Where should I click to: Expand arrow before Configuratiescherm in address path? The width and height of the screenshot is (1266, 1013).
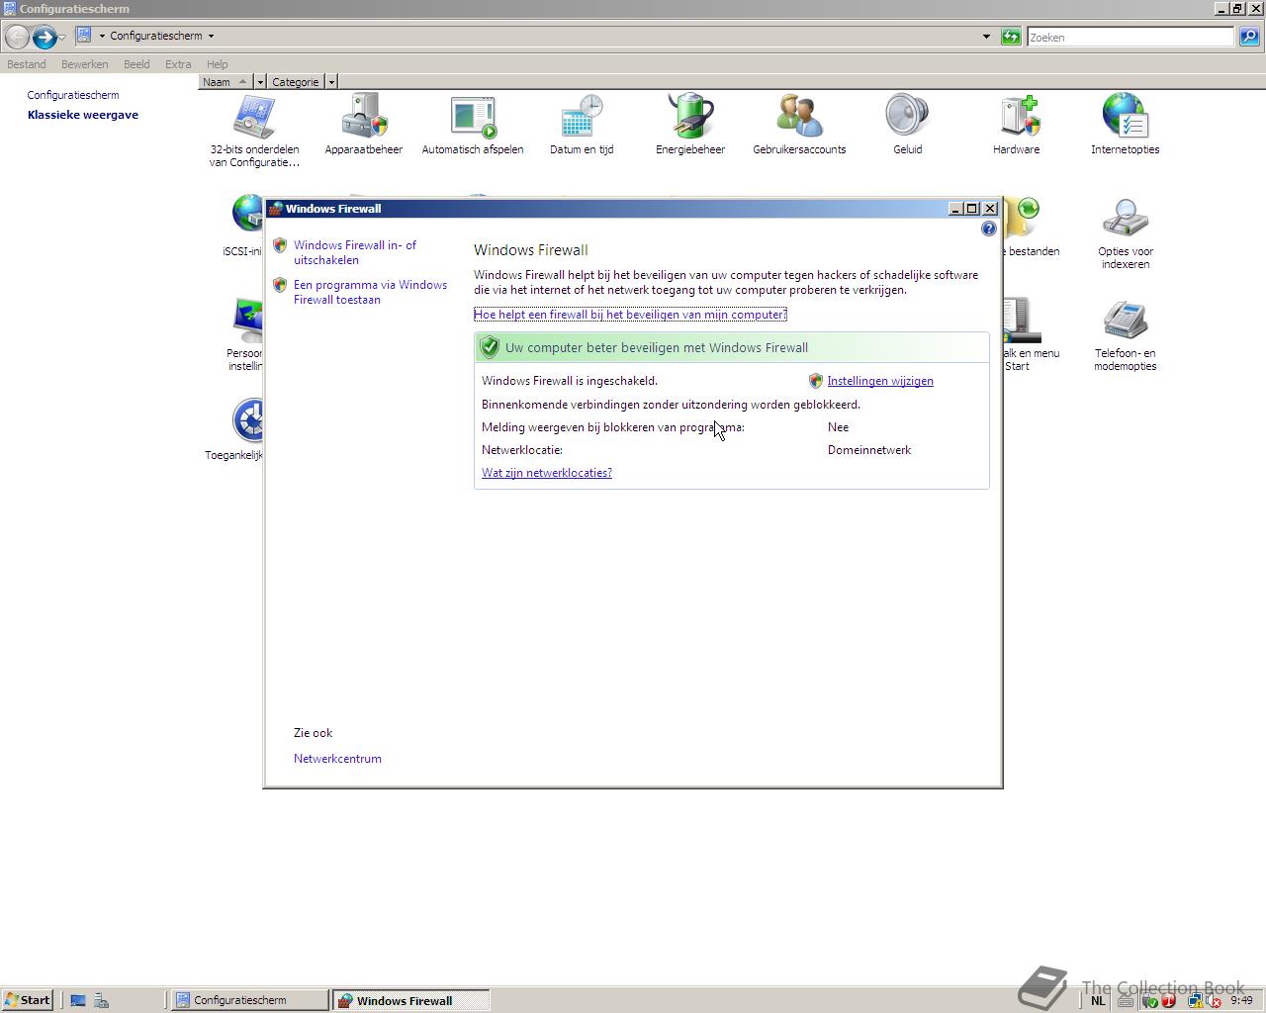coord(102,36)
